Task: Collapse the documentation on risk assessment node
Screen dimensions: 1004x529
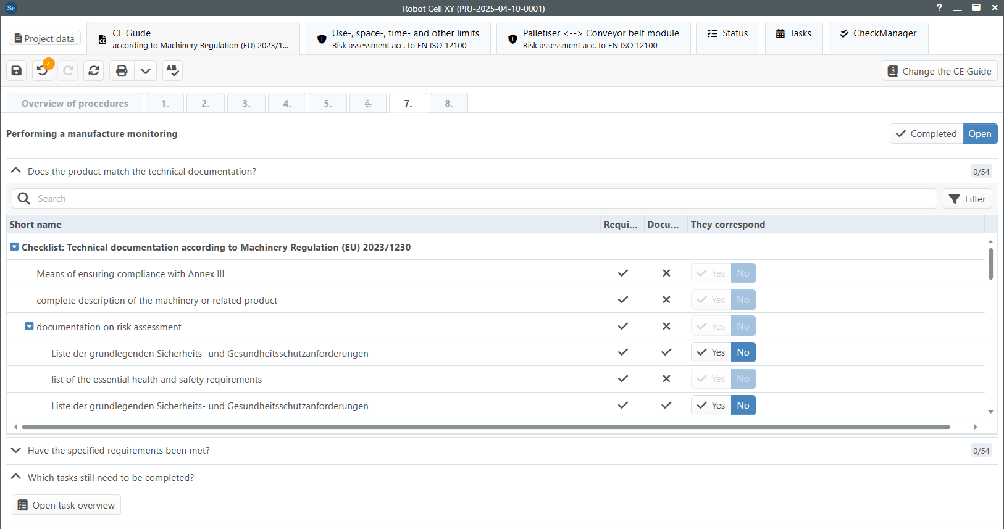Action: pyautogui.click(x=29, y=327)
